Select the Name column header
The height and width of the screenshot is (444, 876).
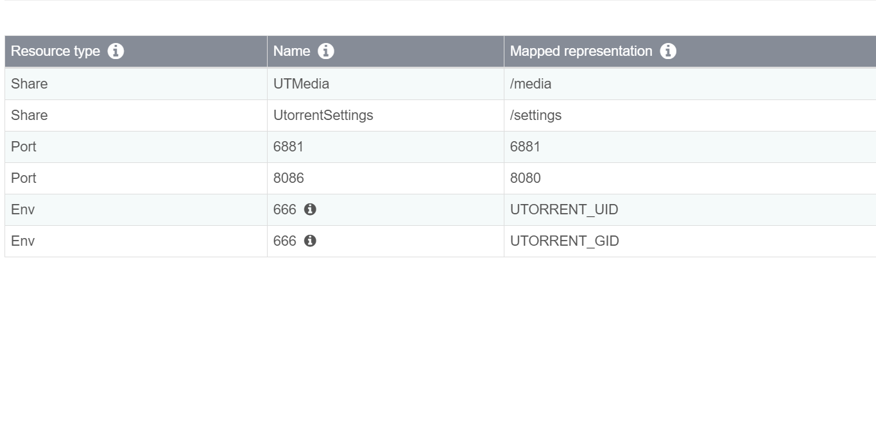click(x=386, y=51)
